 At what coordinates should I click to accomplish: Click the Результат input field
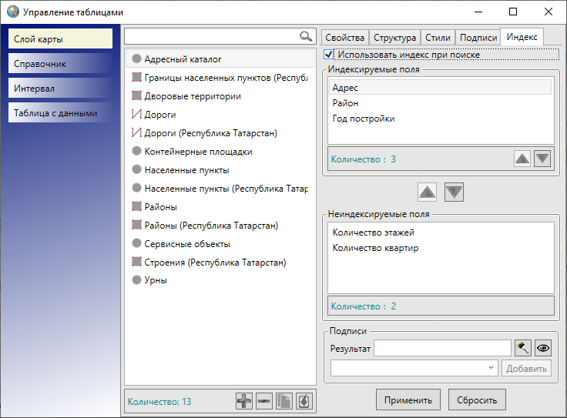point(442,349)
